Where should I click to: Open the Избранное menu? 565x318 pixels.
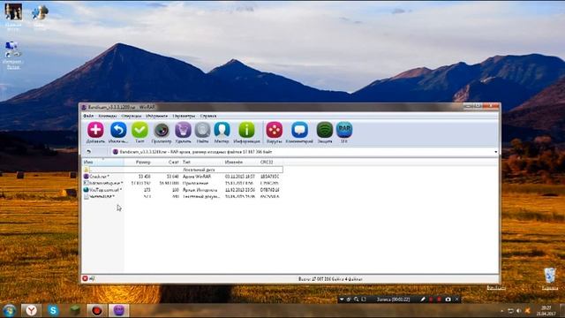pos(157,116)
